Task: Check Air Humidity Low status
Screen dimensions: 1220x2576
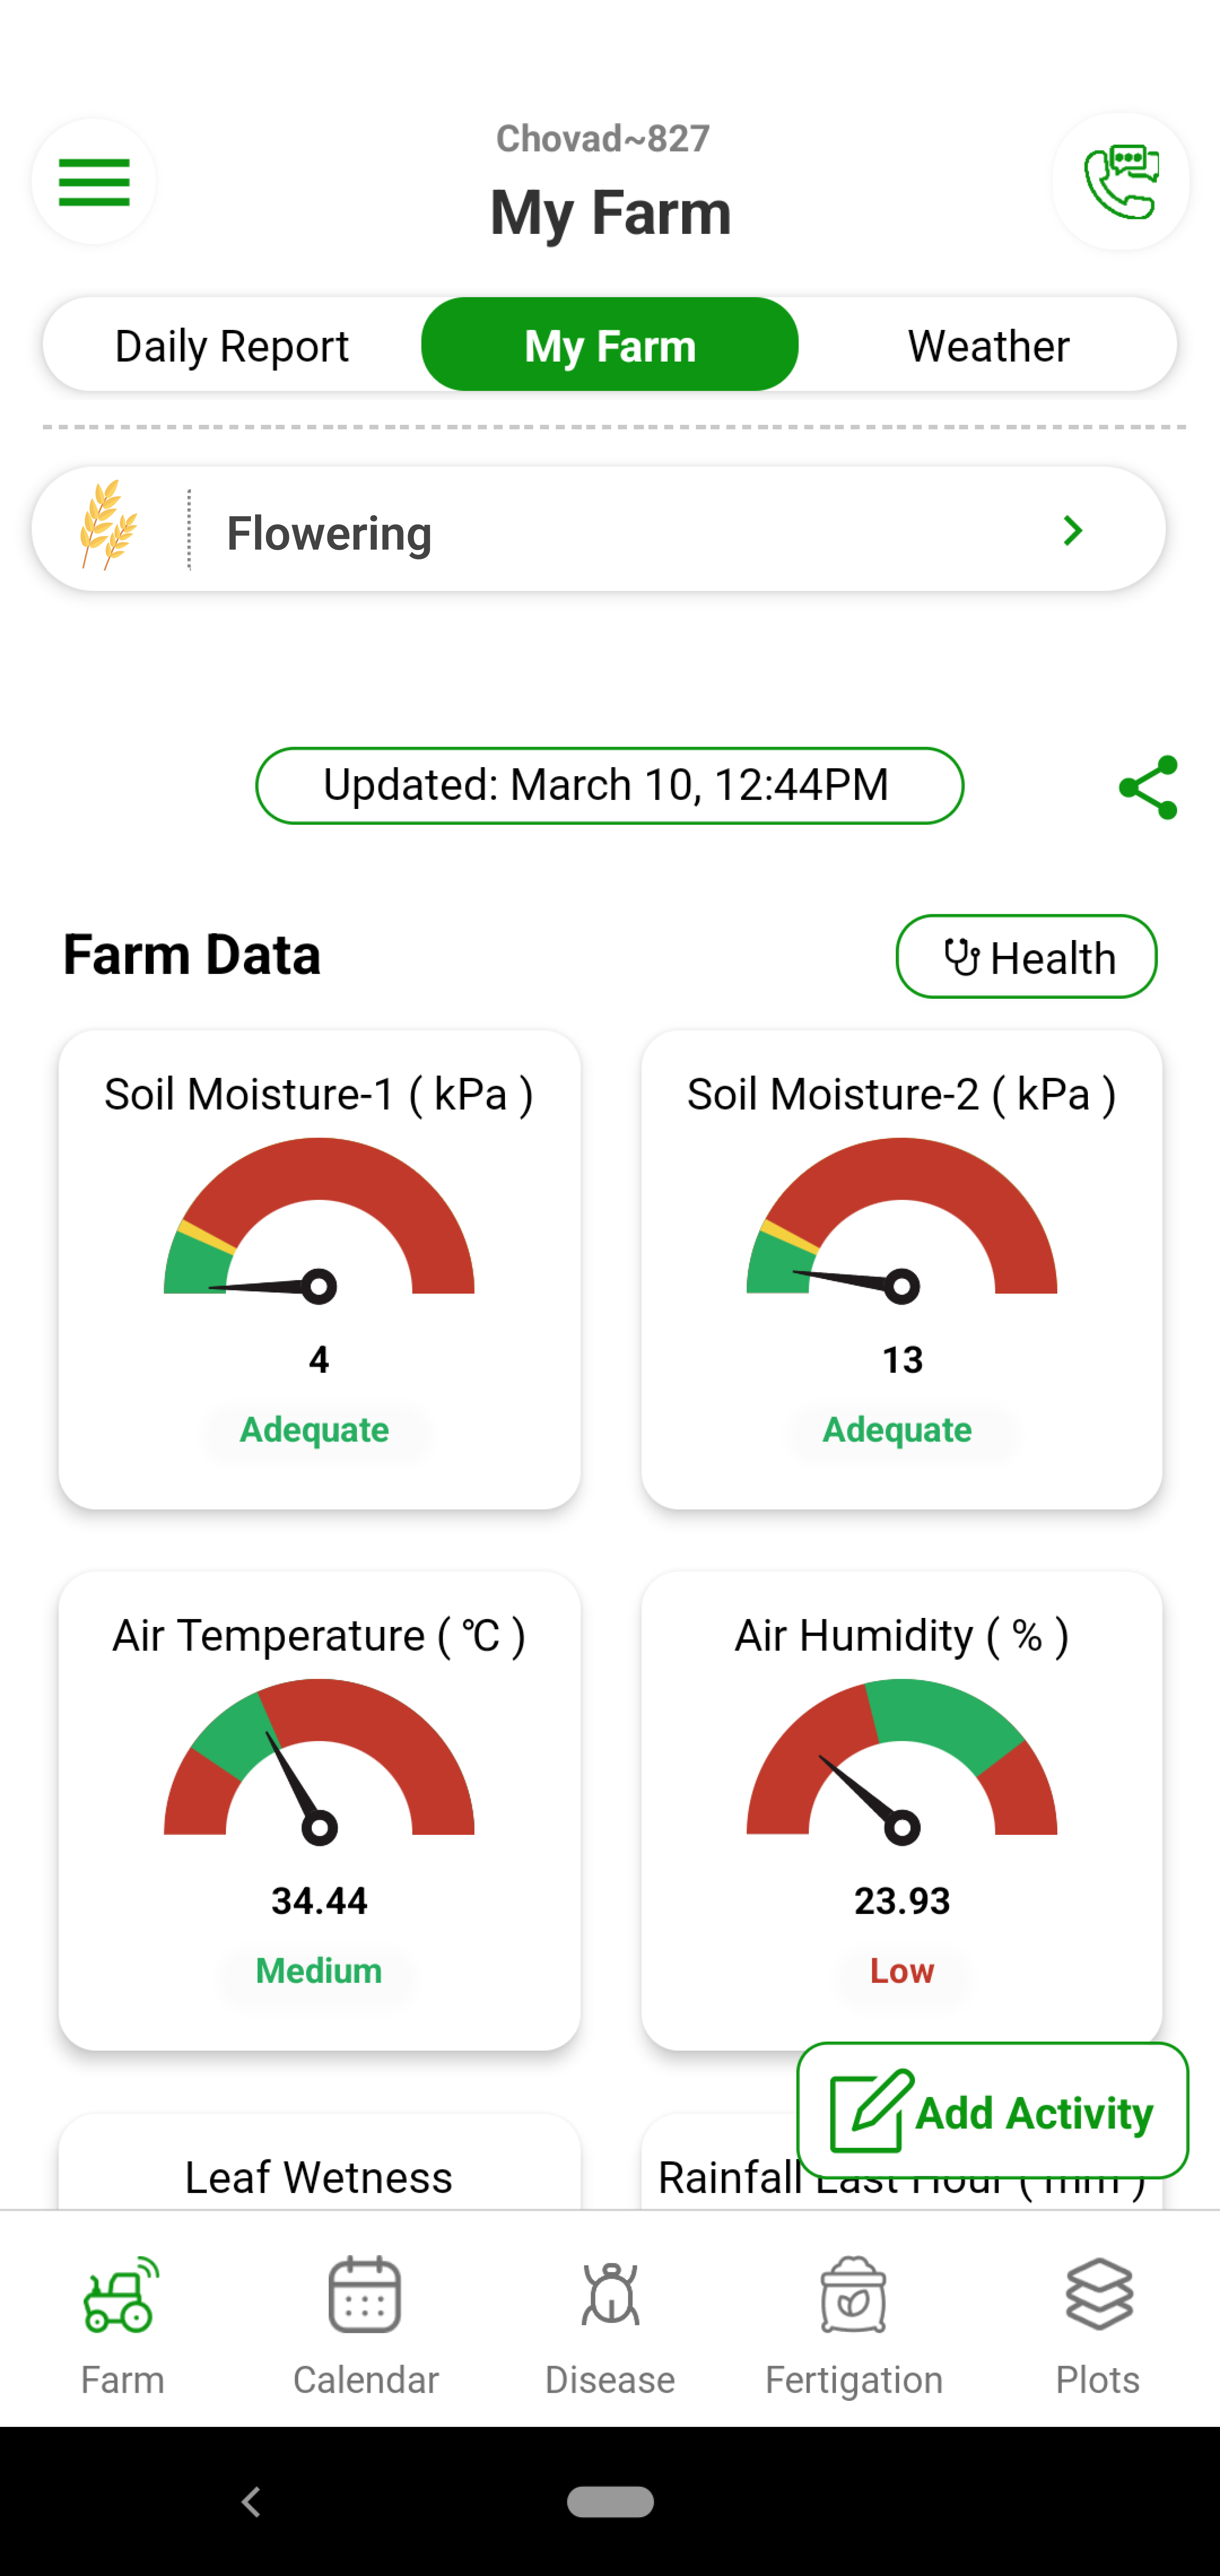Action: tap(902, 1970)
